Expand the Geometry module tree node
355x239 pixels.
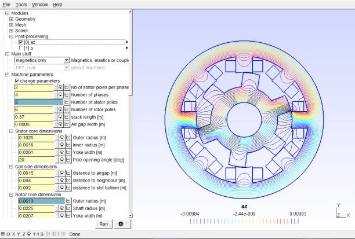tap(12, 19)
